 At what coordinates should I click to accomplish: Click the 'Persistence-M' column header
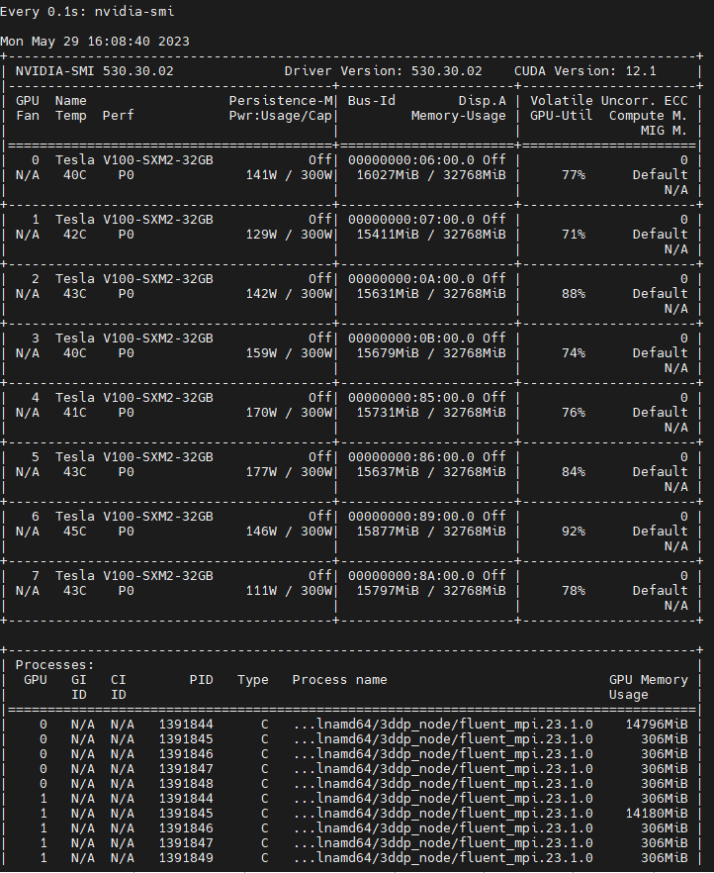click(x=281, y=101)
